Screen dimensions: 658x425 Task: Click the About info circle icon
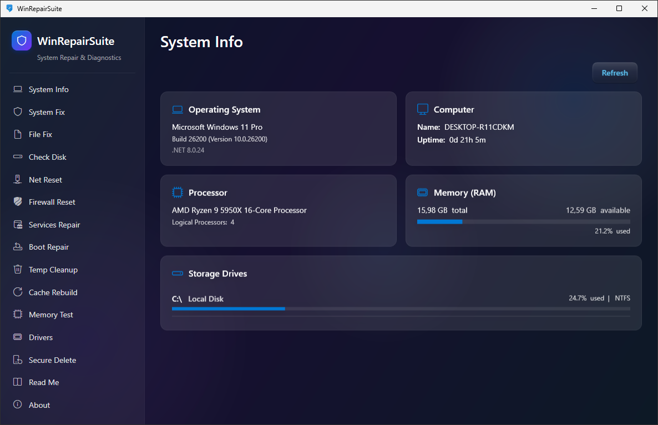pos(18,404)
